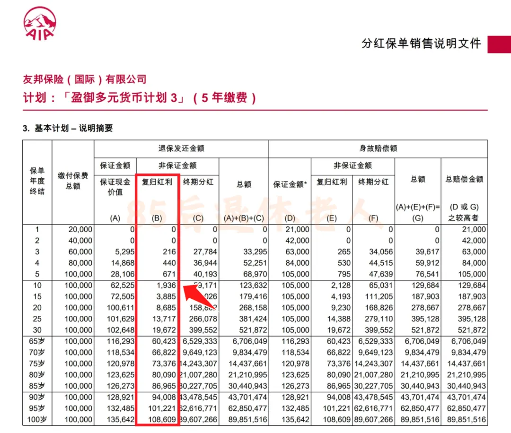The width and height of the screenshot is (511, 433).
Task: Select year 5 death total '76,541'
Action: 428,274
